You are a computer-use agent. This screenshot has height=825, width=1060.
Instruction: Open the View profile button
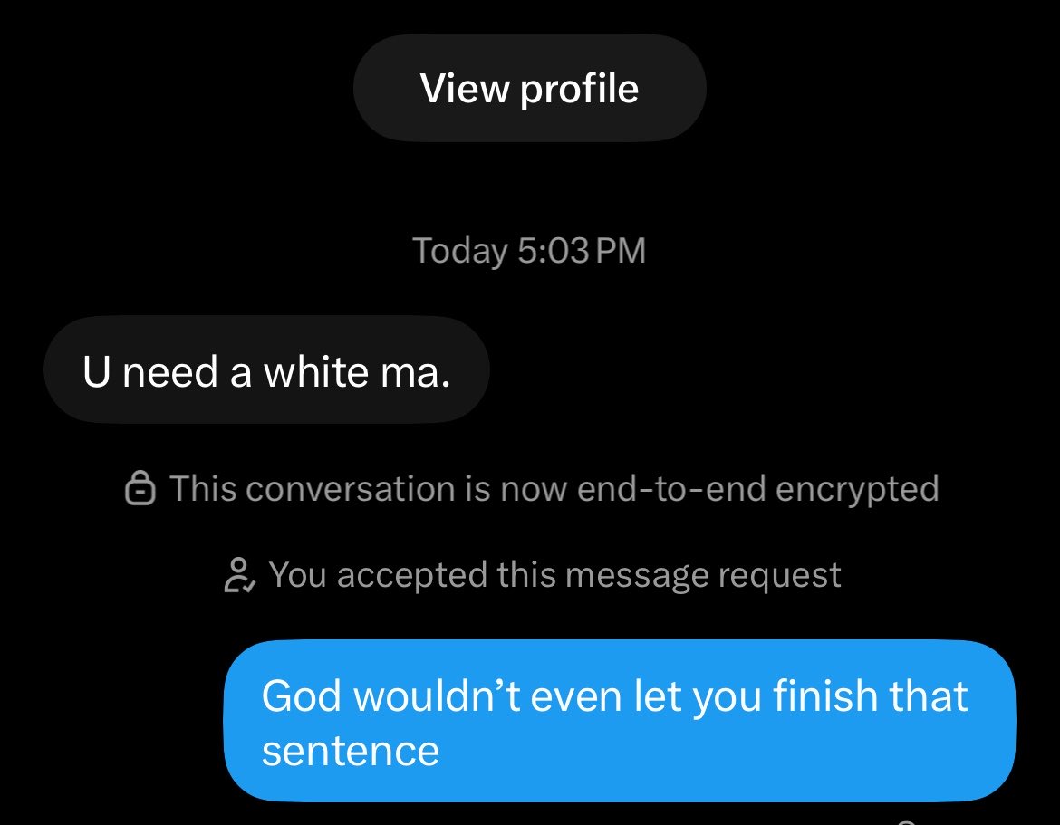[x=529, y=88]
